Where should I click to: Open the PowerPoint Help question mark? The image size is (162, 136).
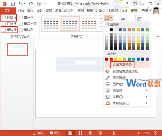[127, 4]
